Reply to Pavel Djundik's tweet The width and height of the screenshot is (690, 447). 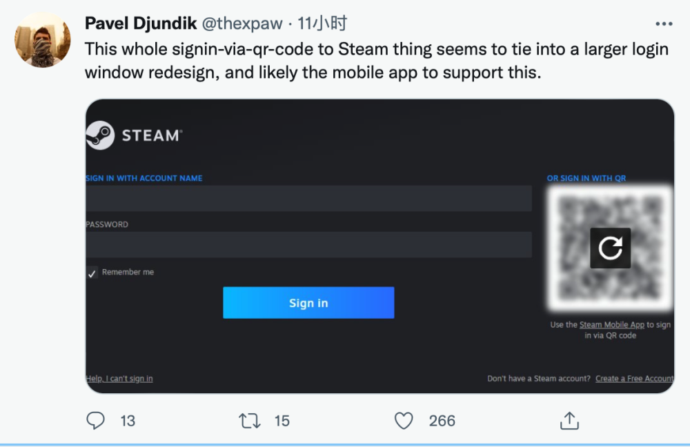96,421
